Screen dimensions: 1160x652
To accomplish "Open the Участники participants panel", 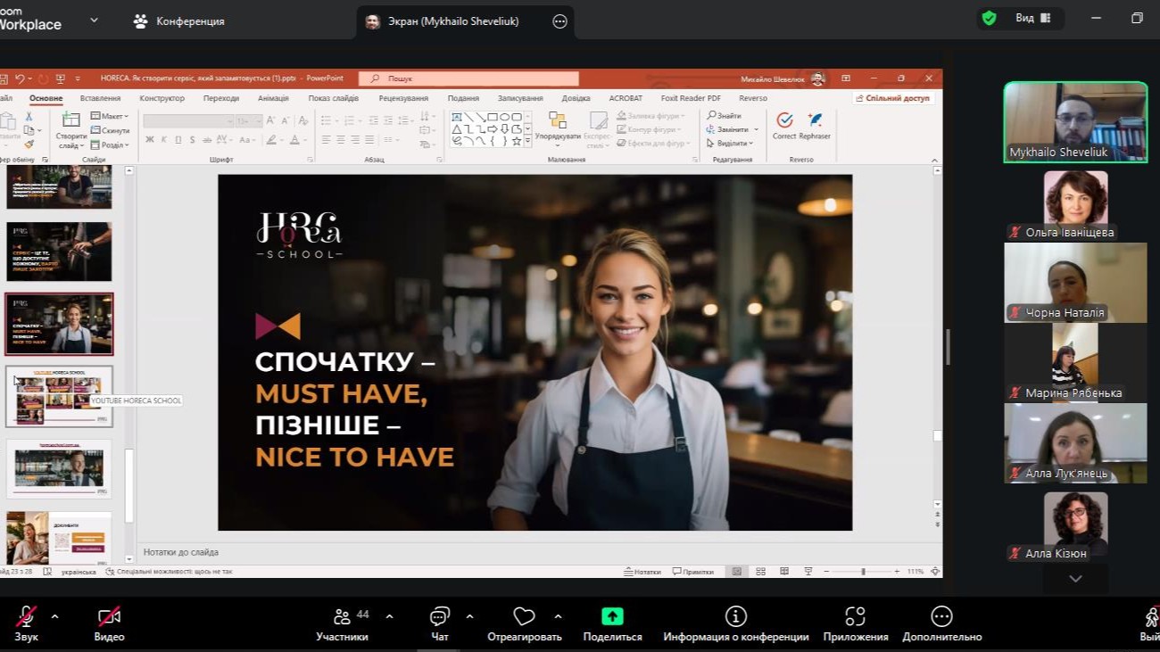I will tap(342, 617).
